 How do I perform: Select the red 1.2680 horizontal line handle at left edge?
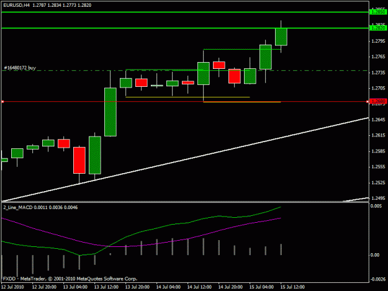(2, 102)
